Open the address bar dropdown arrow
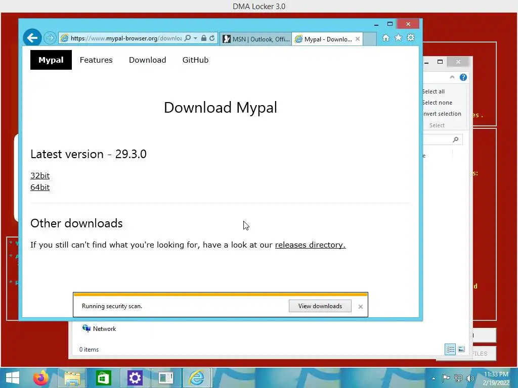Image resolution: width=518 pixels, height=388 pixels. [x=195, y=38]
